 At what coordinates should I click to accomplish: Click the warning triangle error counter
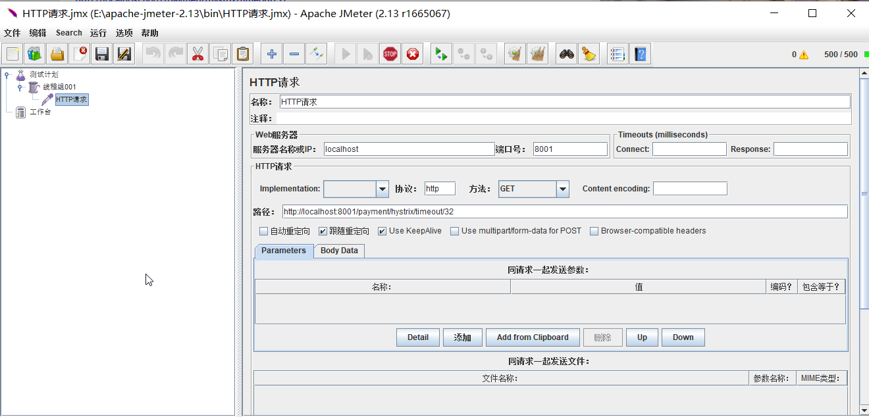click(x=804, y=55)
